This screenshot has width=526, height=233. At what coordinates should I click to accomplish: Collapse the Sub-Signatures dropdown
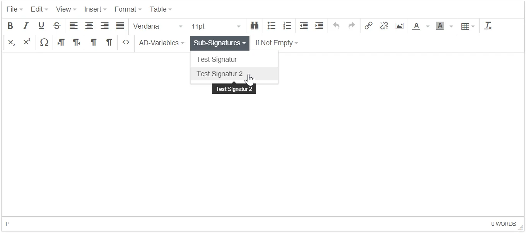coord(220,43)
